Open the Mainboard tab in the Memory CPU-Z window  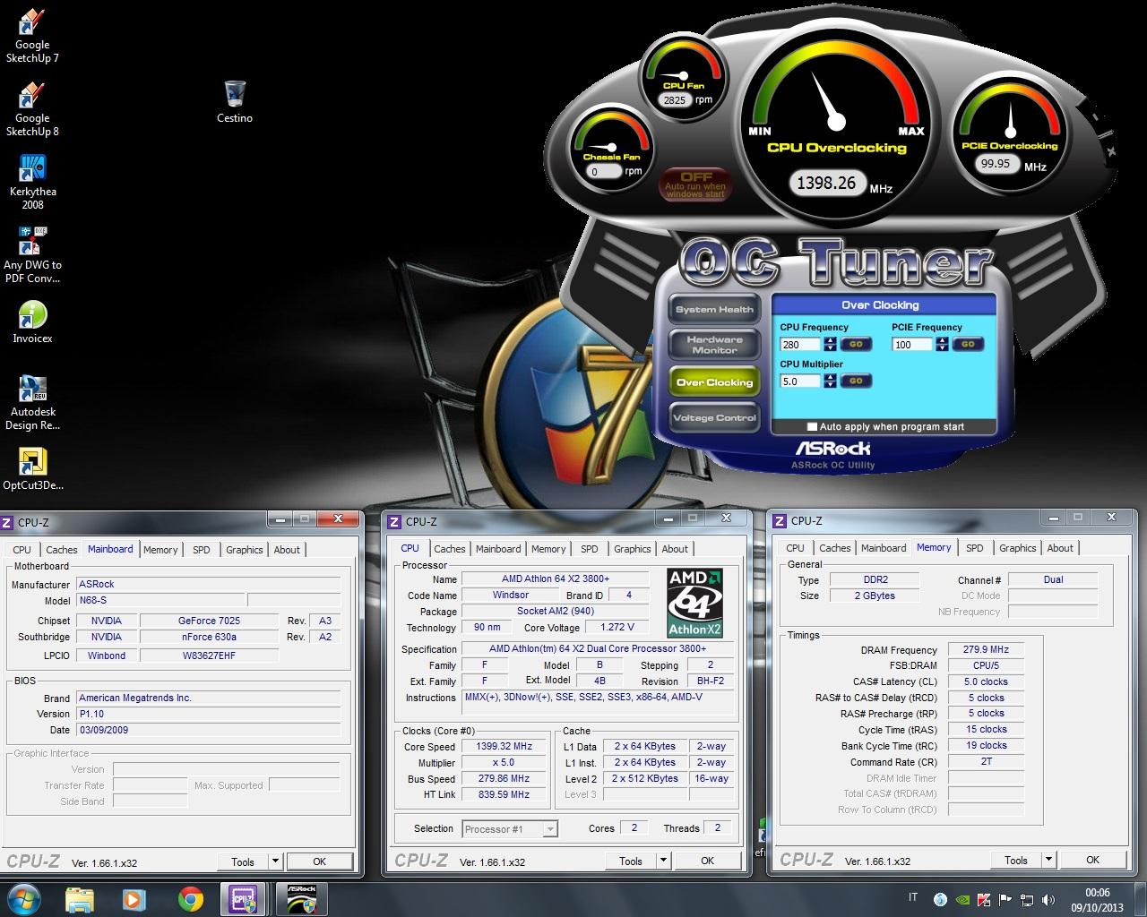click(x=884, y=548)
